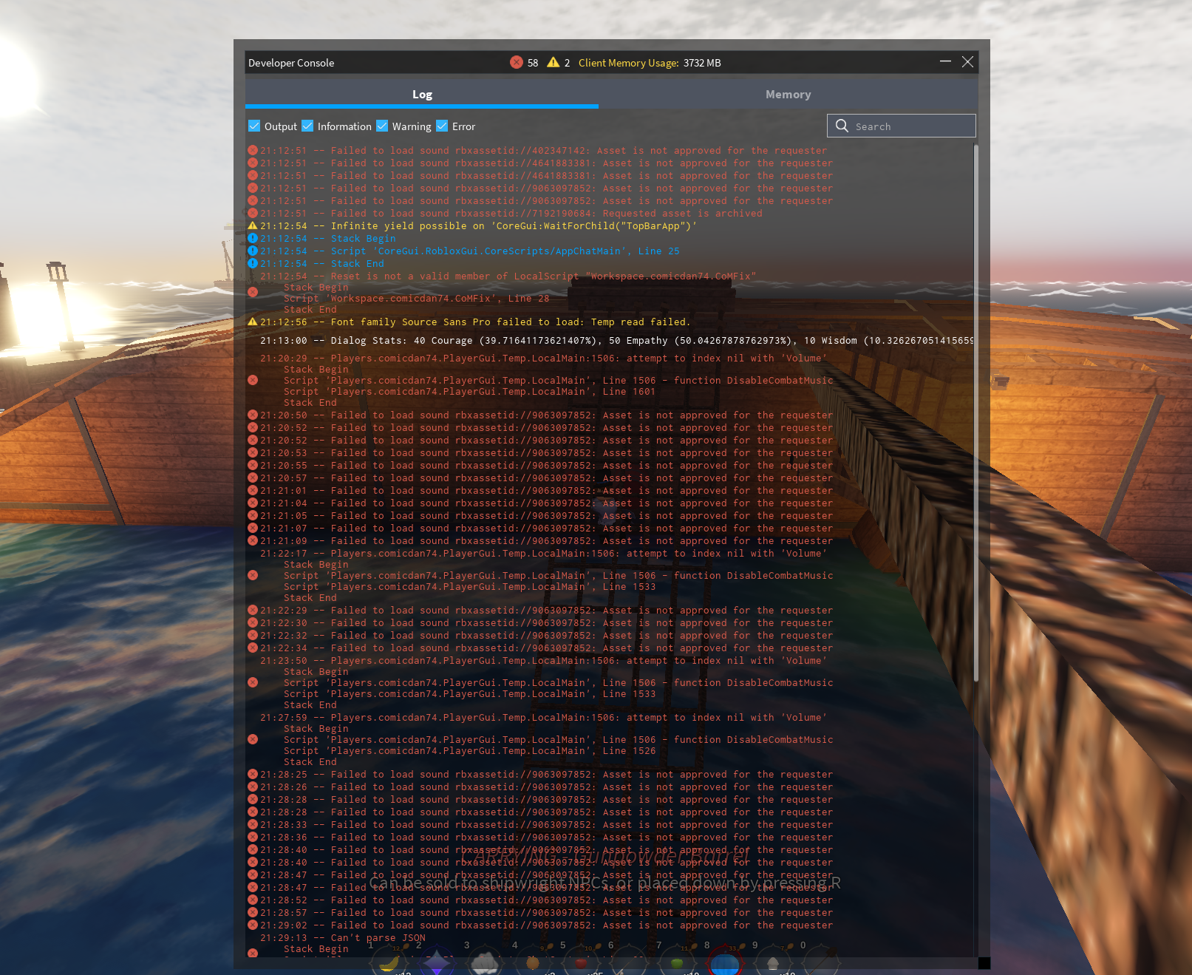
Task: Select the Log tab
Action: (x=422, y=95)
